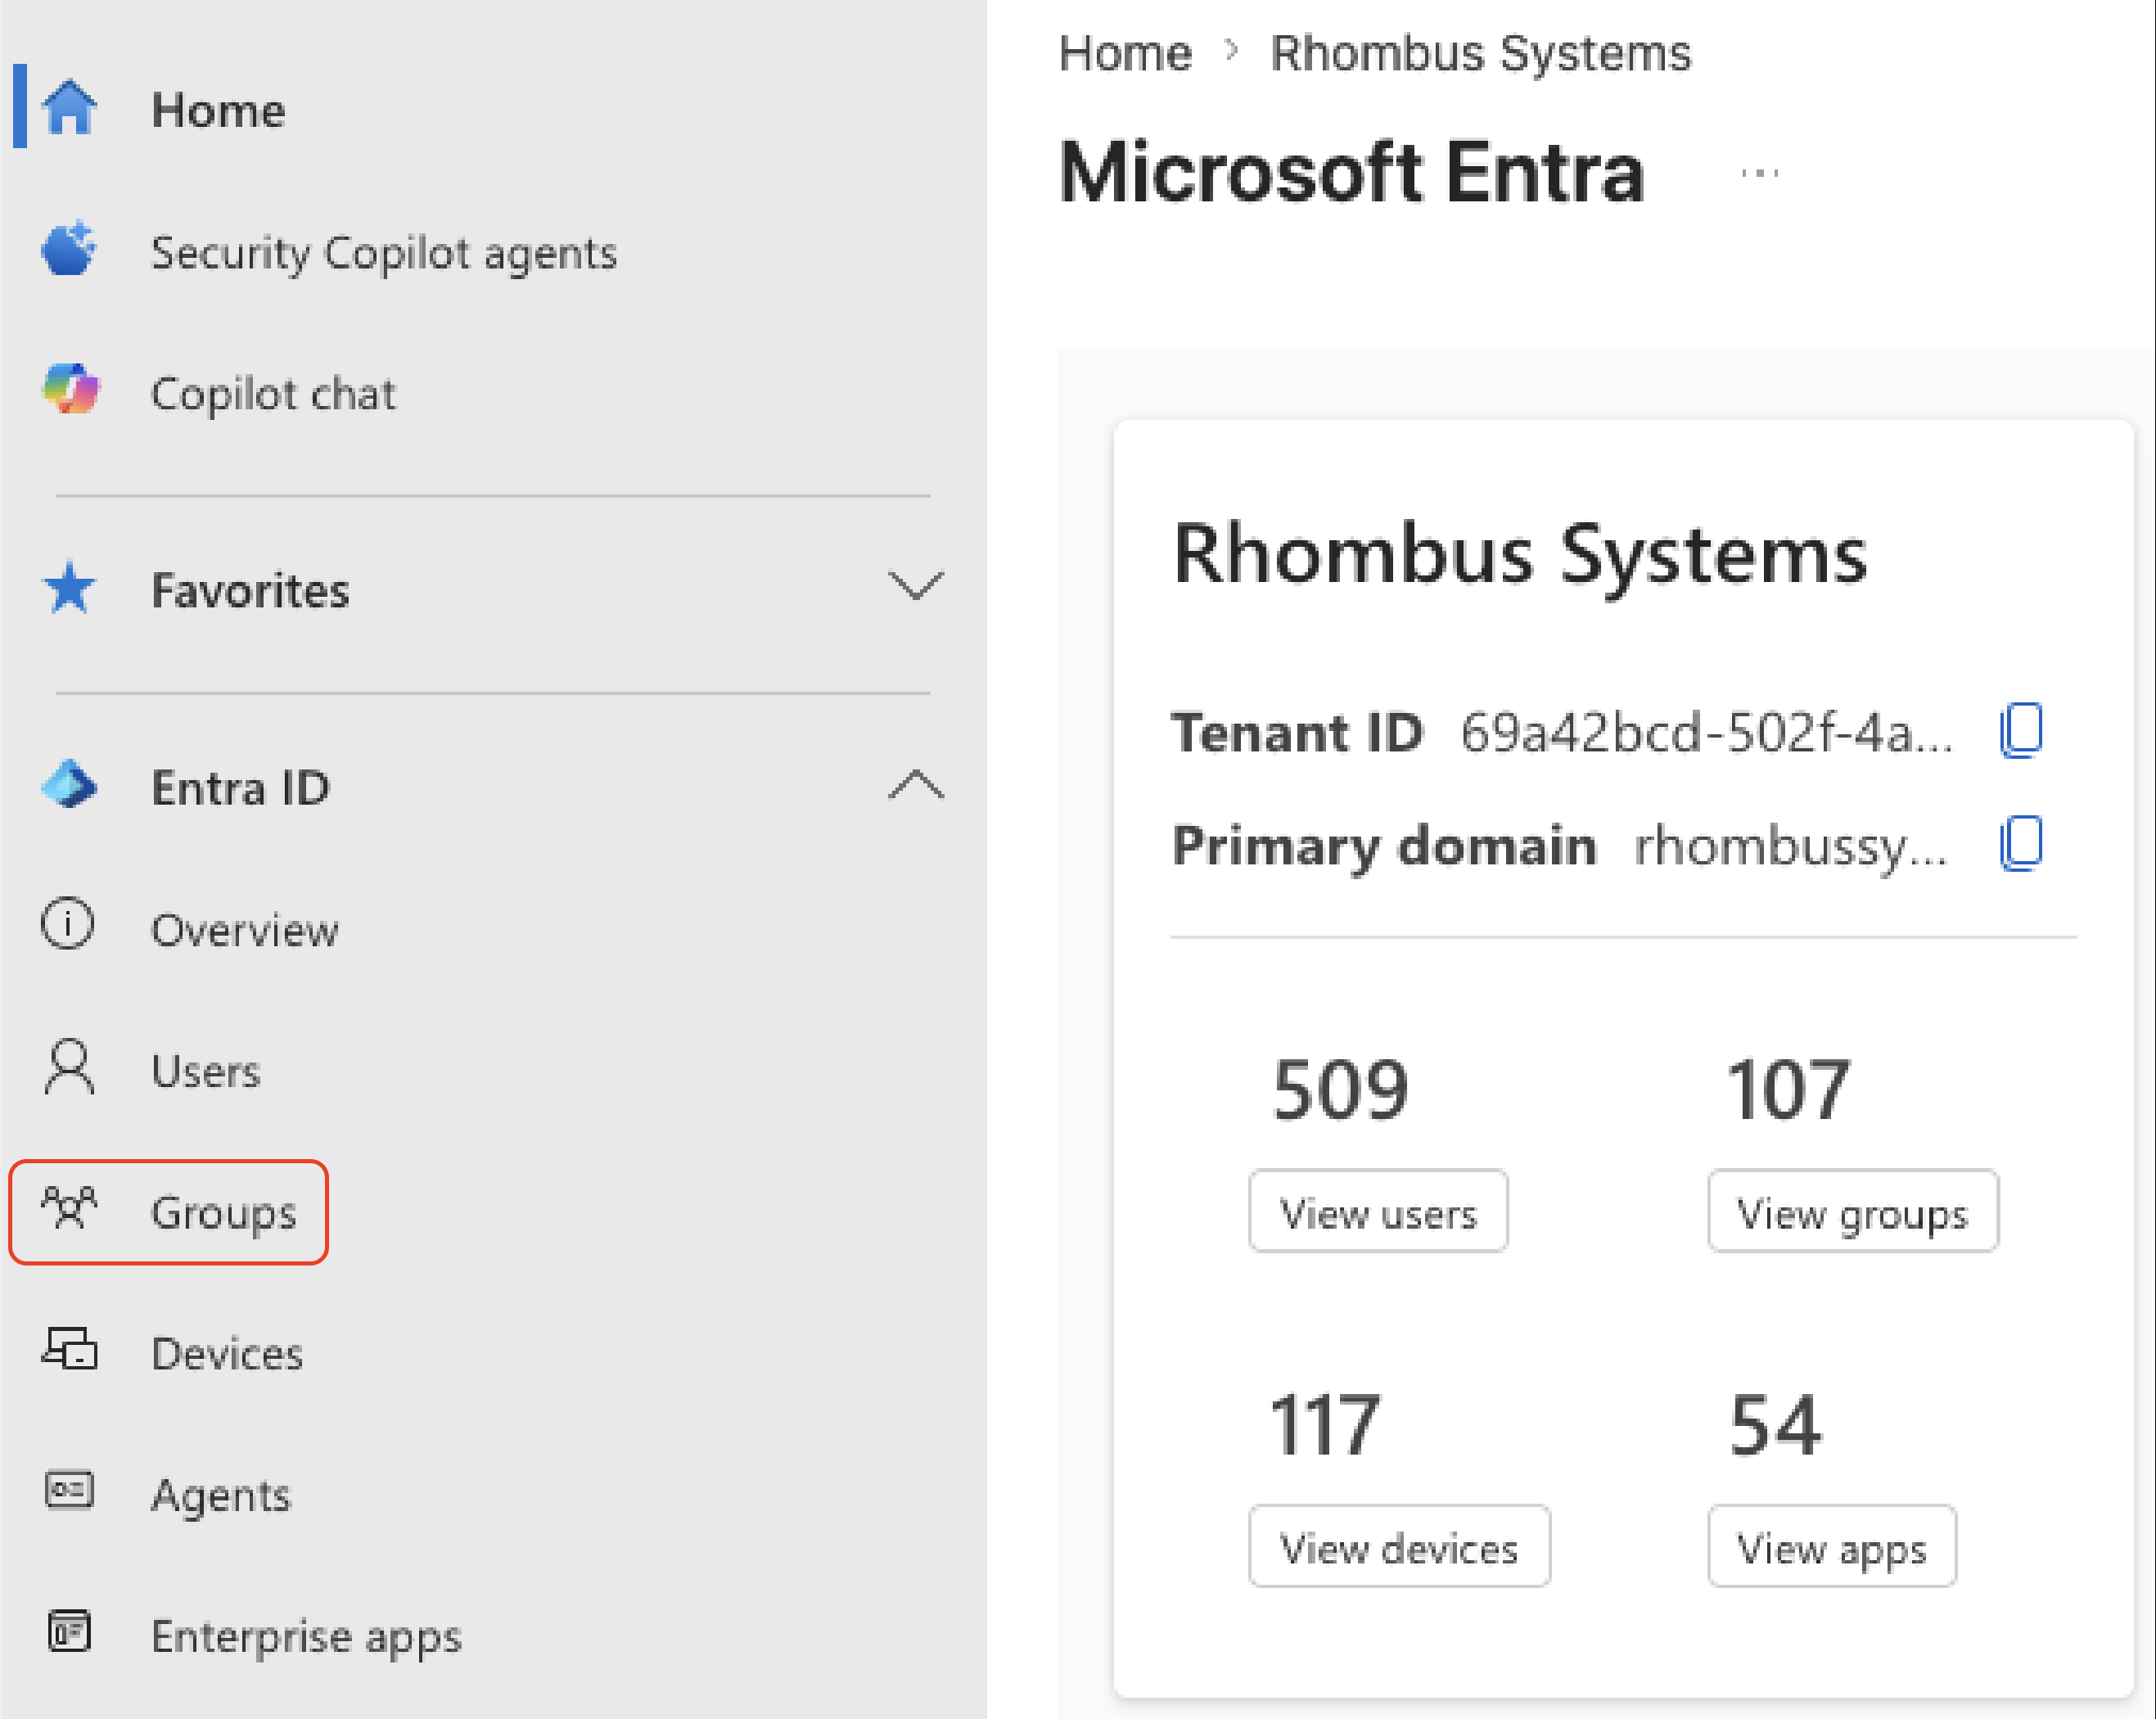Select Users in the navigation menu
Screen dimensions: 2156x1719
(x=205, y=1070)
